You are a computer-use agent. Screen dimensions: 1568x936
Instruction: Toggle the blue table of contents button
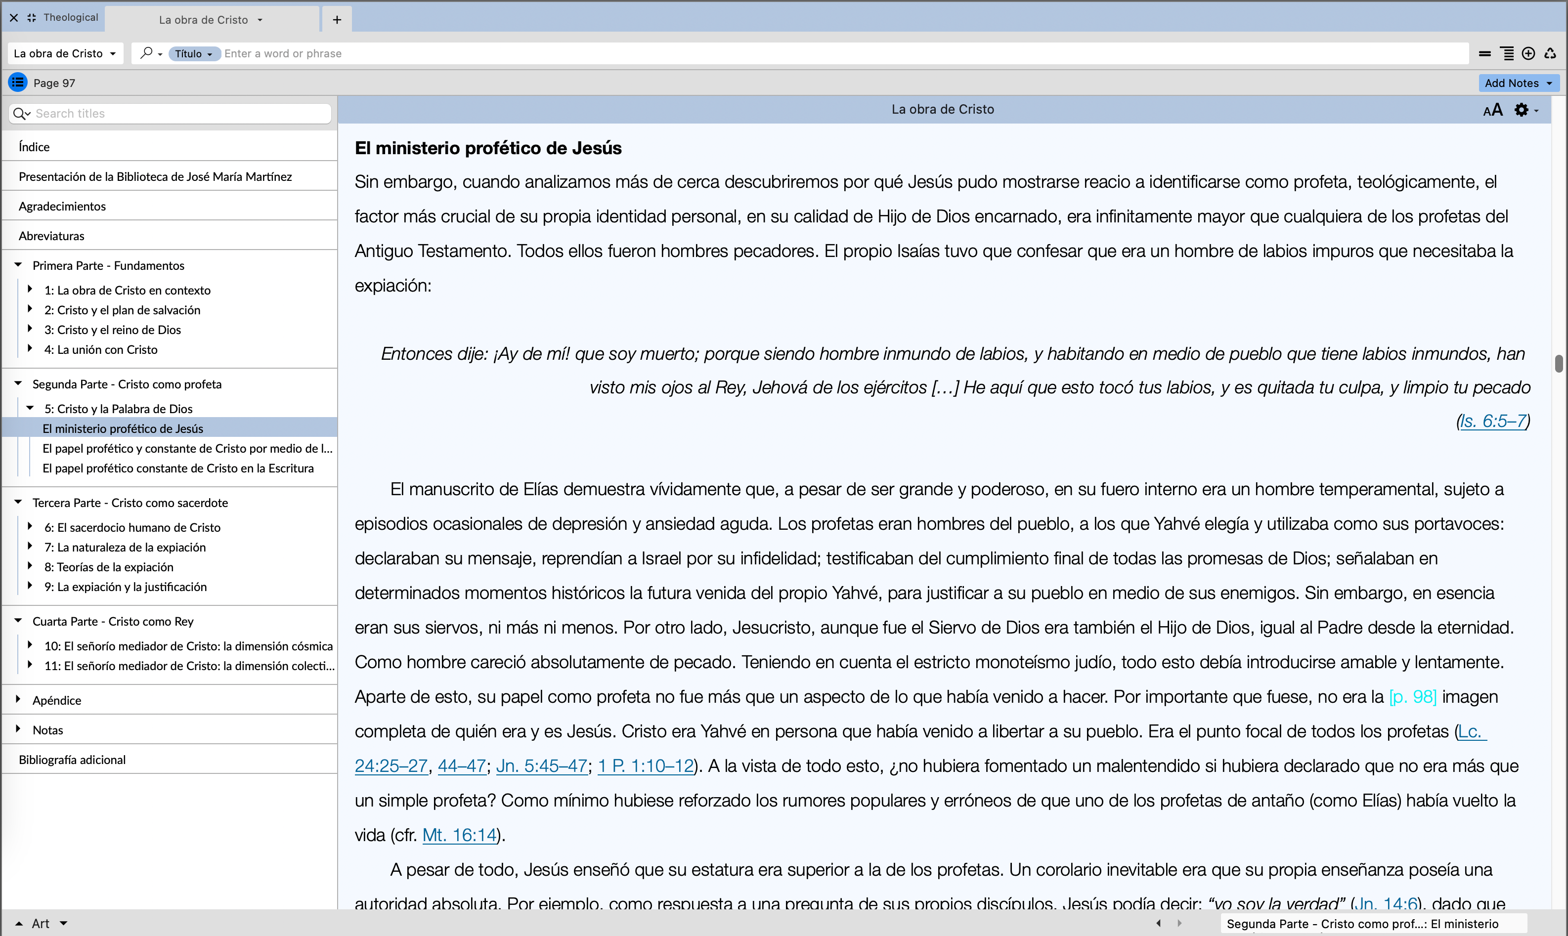[x=18, y=82]
